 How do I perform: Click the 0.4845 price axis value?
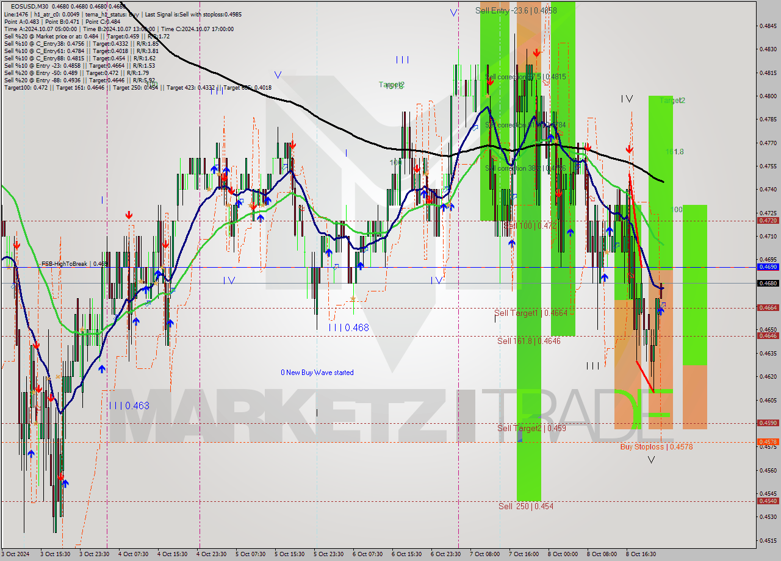pyautogui.click(x=768, y=26)
